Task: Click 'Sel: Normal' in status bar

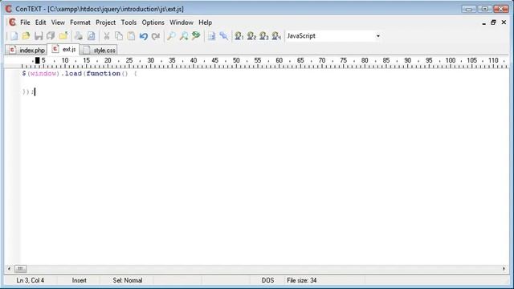Action: (128, 280)
